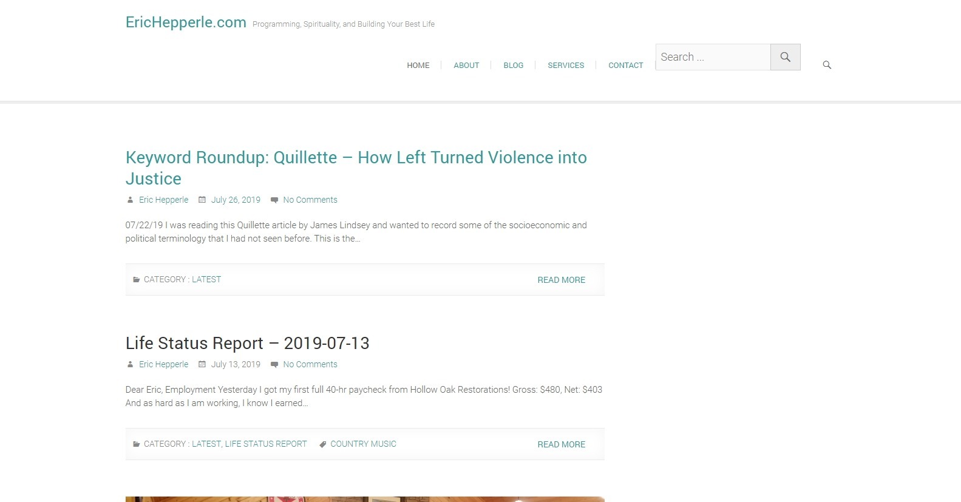Click the July 26, 2019 date link
The height and width of the screenshot is (502, 961).
coord(236,200)
